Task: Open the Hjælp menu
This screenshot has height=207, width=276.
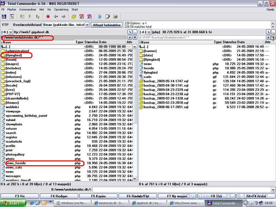Action: (x=270, y=10)
